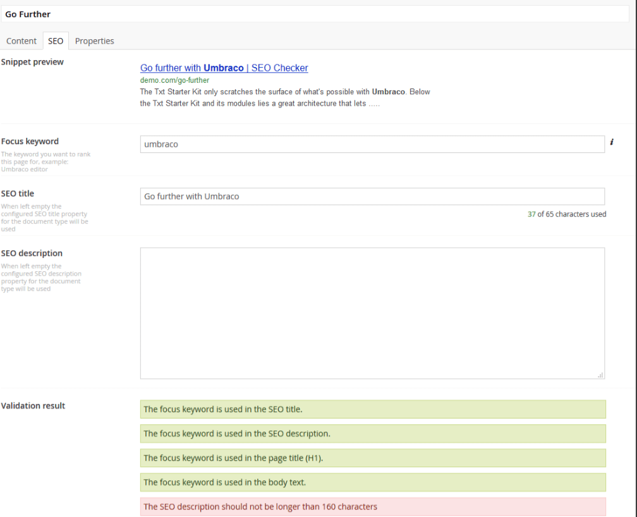
Task: Click the help text under SEO title
Action: tap(44, 217)
